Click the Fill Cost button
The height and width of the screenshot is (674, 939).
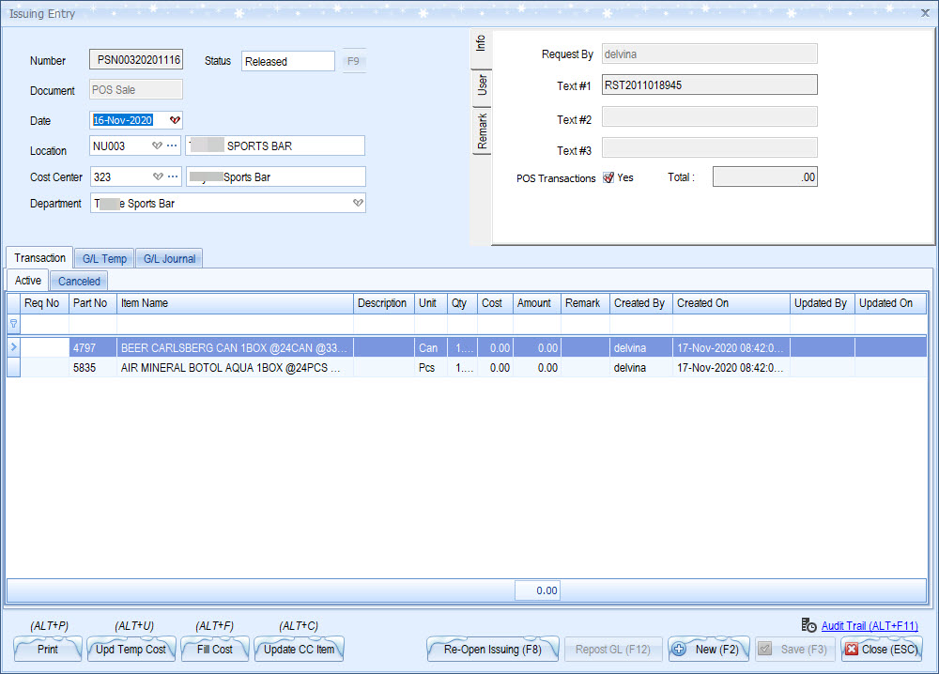[208, 650]
